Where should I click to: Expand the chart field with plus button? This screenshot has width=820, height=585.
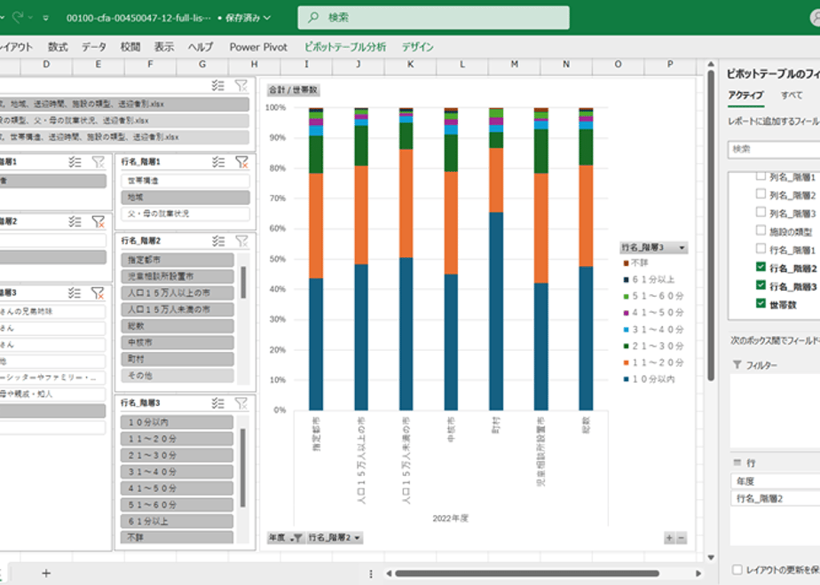pyautogui.click(x=669, y=538)
